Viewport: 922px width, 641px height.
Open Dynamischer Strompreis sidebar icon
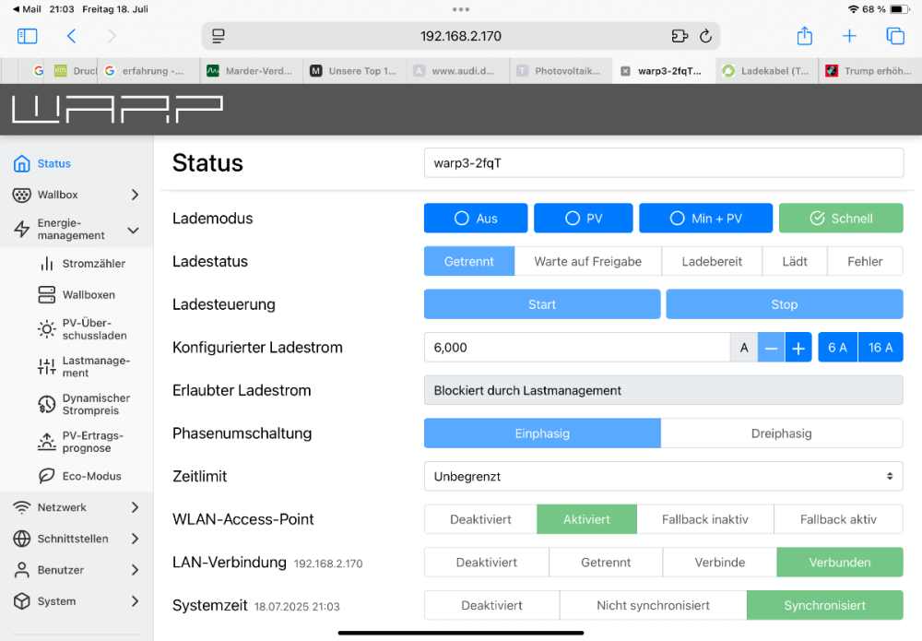coord(46,405)
